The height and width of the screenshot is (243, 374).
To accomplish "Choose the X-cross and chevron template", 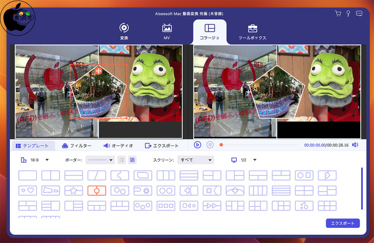I will pos(212,190).
